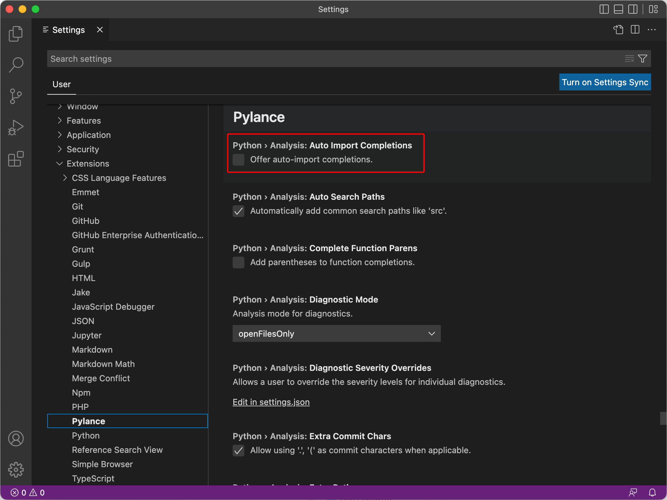Viewport: 667px width, 500px height.
Task: Collapse the Extensions tree section
Action: pyautogui.click(x=60, y=164)
